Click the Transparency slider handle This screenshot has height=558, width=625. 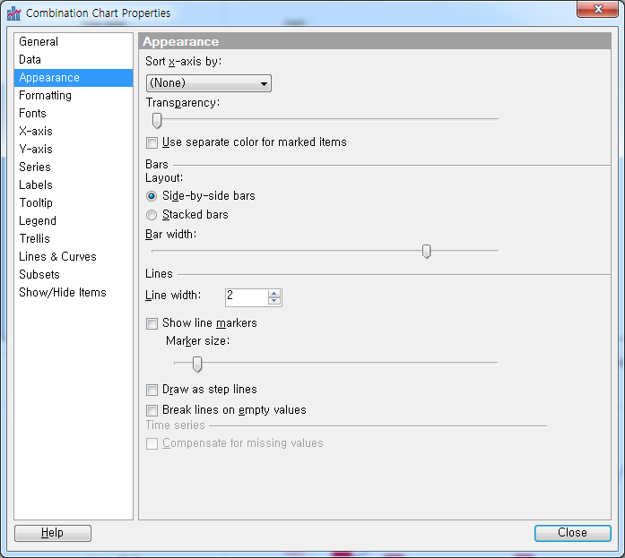coord(157,120)
